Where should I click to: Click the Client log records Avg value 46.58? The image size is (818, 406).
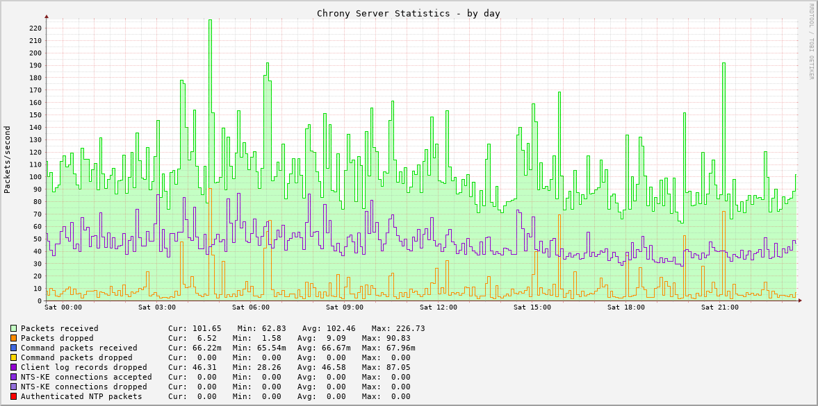click(334, 367)
